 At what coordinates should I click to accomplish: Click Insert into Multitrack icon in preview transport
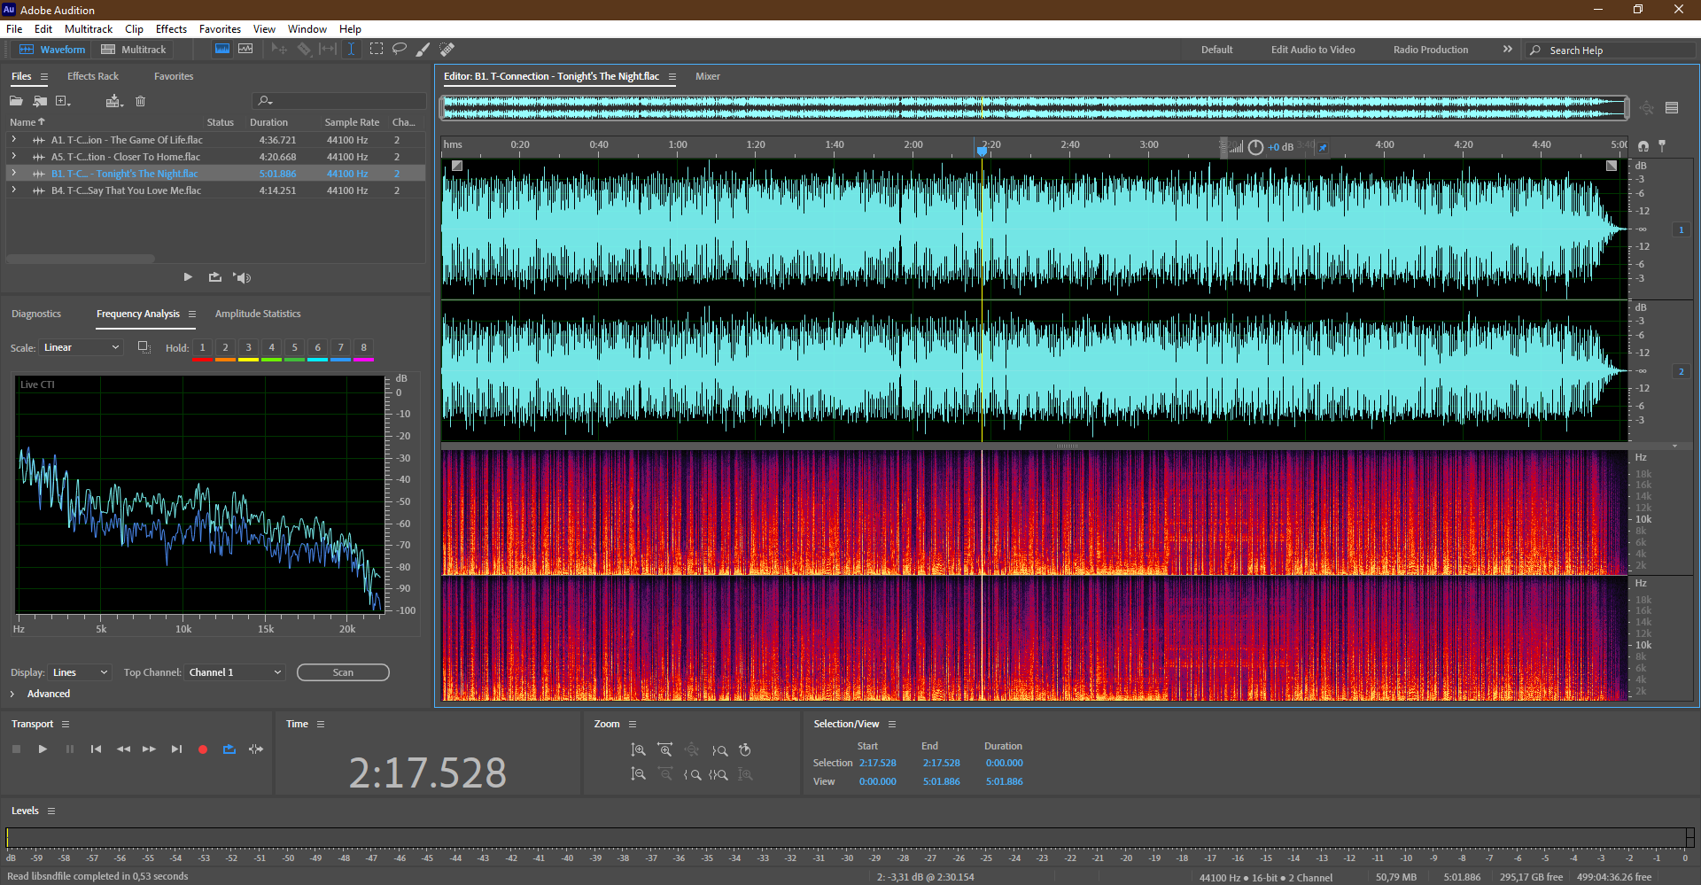click(215, 277)
